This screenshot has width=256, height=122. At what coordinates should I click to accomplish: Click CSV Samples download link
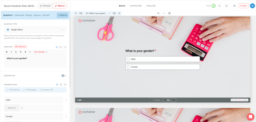click(30, 90)
